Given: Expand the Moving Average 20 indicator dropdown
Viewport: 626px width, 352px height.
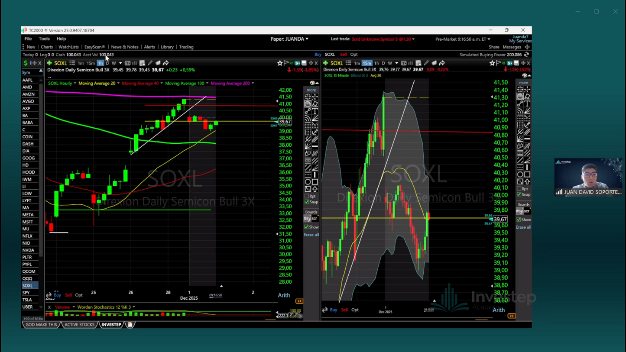Looking at the screenshot, I should (118, 83).
